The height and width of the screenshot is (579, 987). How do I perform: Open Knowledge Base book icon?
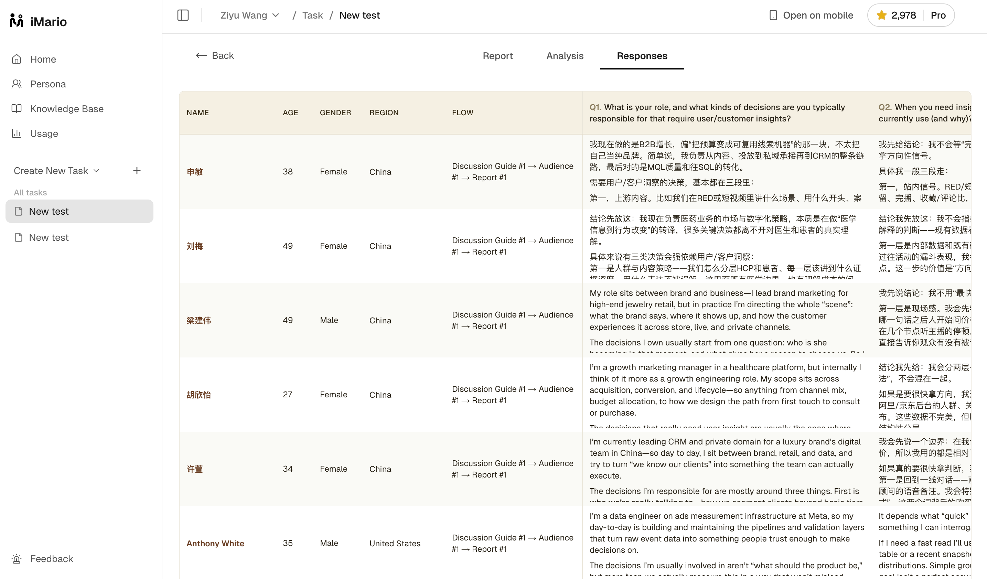(x=17, y=108)
